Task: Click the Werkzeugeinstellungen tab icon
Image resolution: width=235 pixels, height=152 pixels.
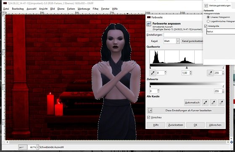Action: [x=206, y=5]
